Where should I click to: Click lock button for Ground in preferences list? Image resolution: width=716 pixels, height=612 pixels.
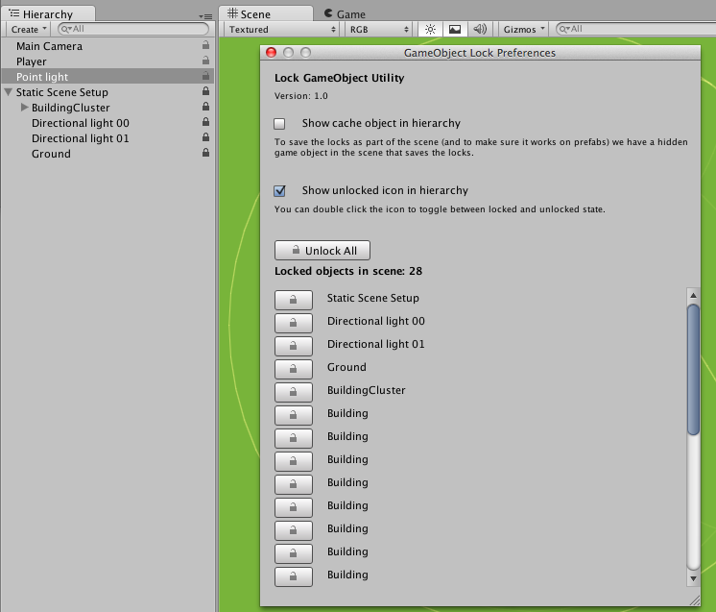pos(294,369)
